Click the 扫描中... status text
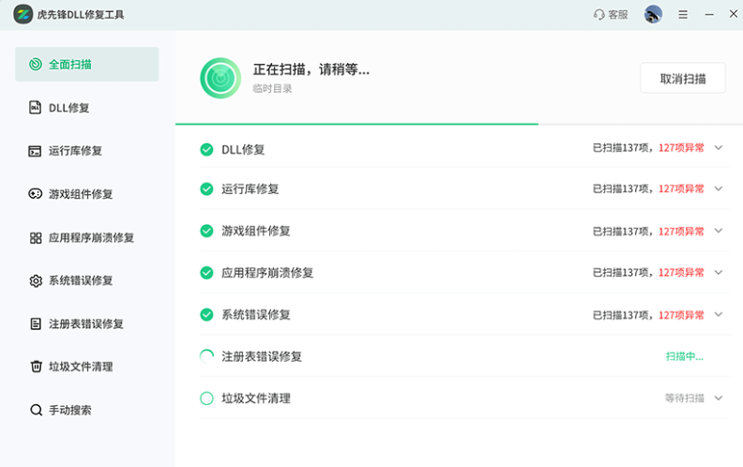This screenshot has height=467, width=743. coord(685,356)
